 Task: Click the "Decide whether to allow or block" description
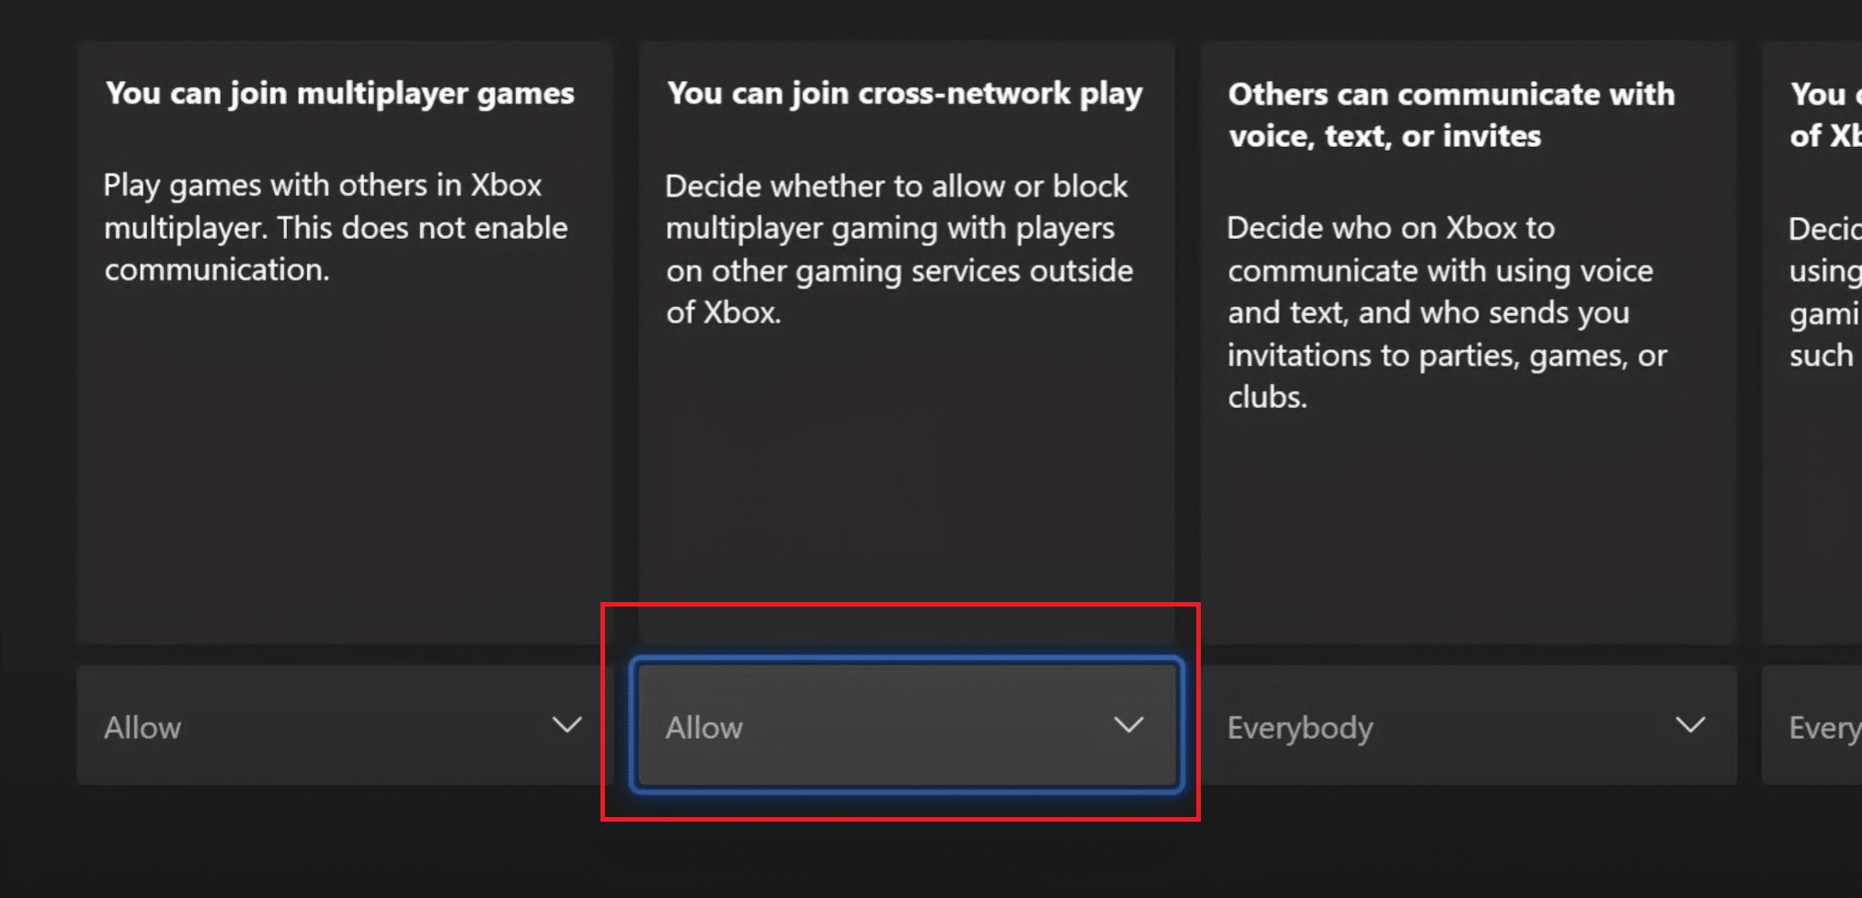(x=899, y=249)
